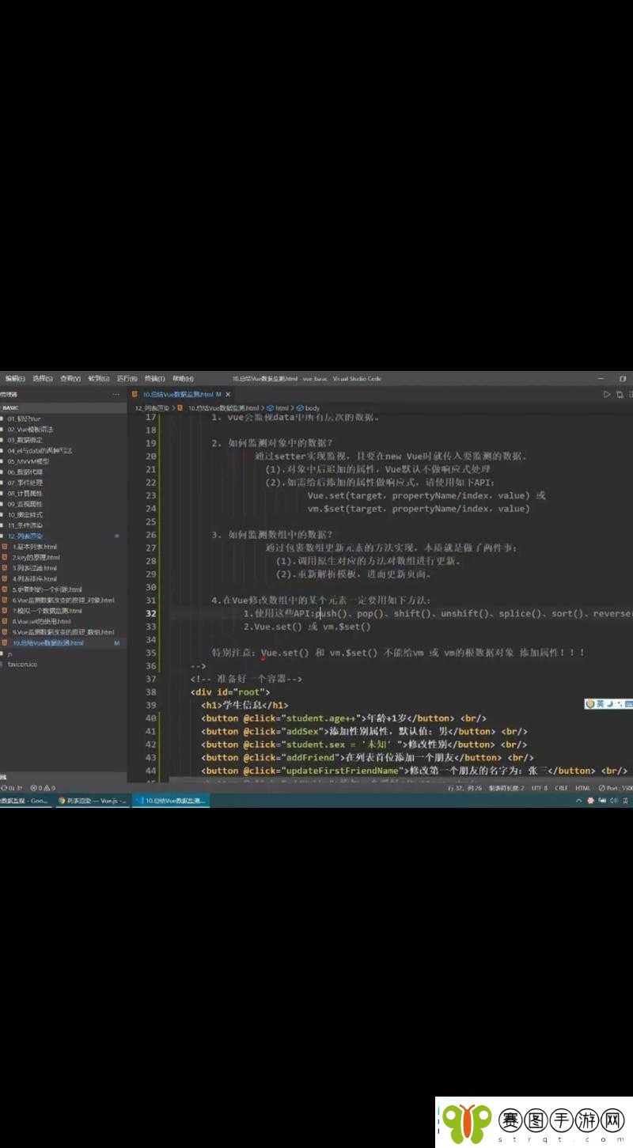Image resolution: width=633 pixels, height=1148 pixels.
Task: Click HTML language mode in status bar
Action: (x=582, y=788)
